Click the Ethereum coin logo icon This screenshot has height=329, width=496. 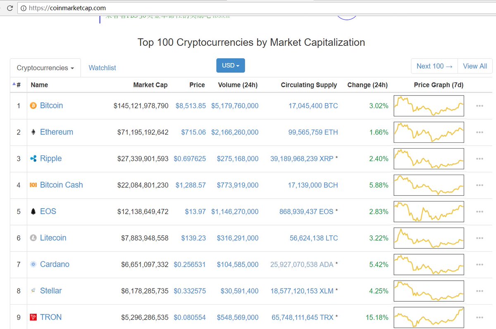[33, 132]
